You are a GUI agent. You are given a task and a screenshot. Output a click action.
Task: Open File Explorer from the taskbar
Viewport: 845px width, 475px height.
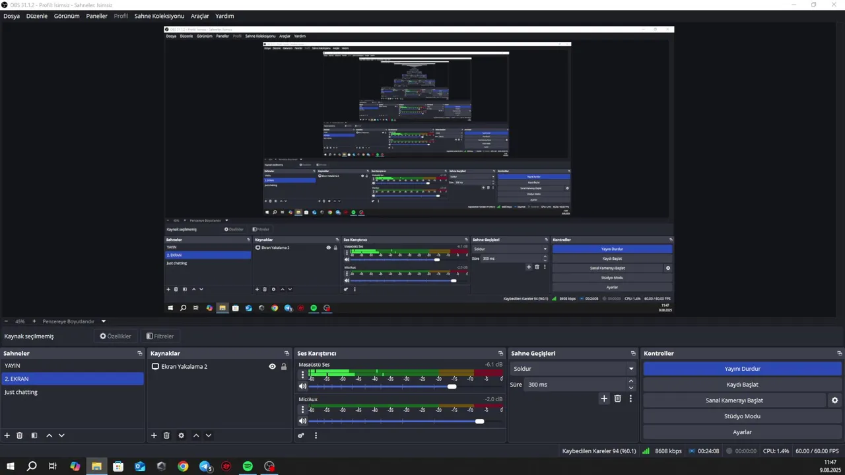pos(96,466)
